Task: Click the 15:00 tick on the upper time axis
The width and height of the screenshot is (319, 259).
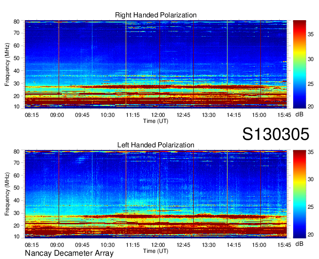Action: click(259, 115)
